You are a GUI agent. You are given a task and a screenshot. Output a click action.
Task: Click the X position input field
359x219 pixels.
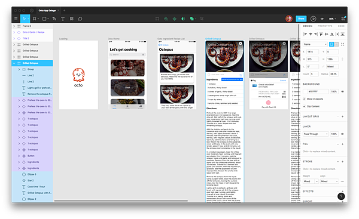[312, 51]
